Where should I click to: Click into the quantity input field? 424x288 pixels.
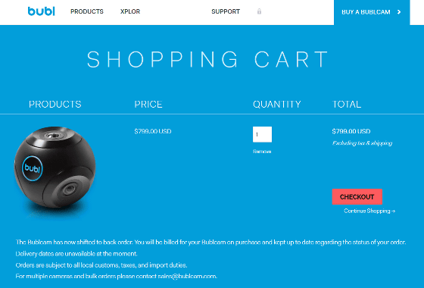coord(262,134)
